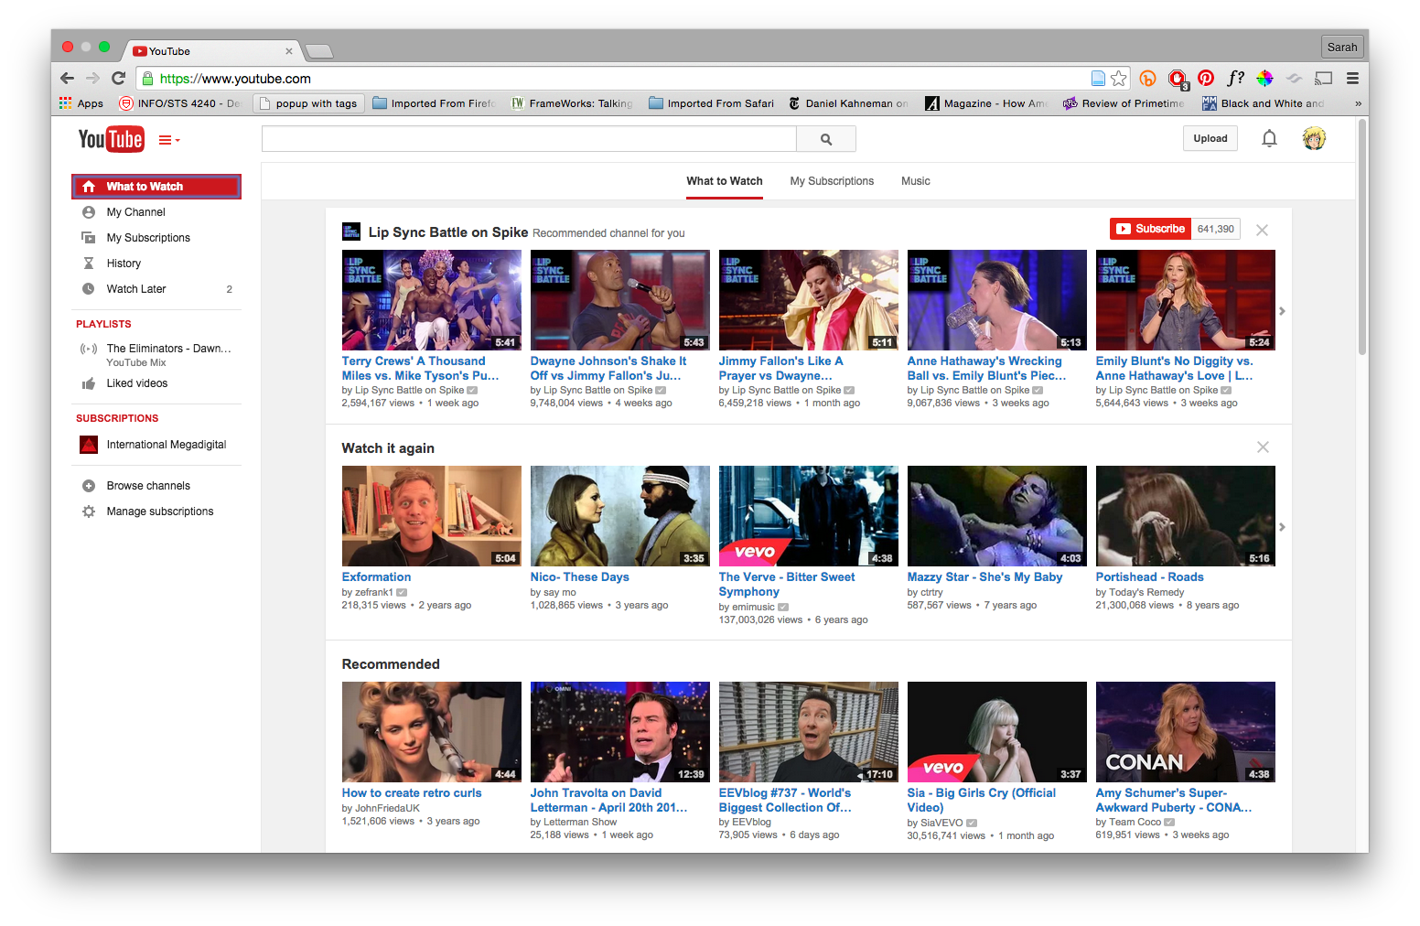Open Chrome hamburger menu

1351,79
